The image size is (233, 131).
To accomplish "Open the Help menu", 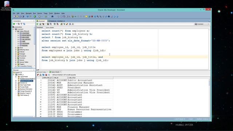I will (x=63, y=13).
